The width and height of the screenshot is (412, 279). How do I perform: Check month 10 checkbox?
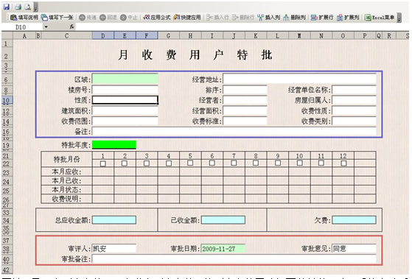[299, 163]
